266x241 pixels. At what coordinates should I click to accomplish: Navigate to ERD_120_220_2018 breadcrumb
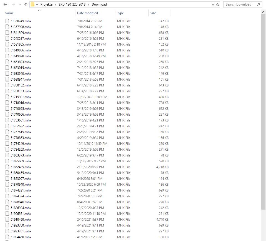(x=72, y=4)
